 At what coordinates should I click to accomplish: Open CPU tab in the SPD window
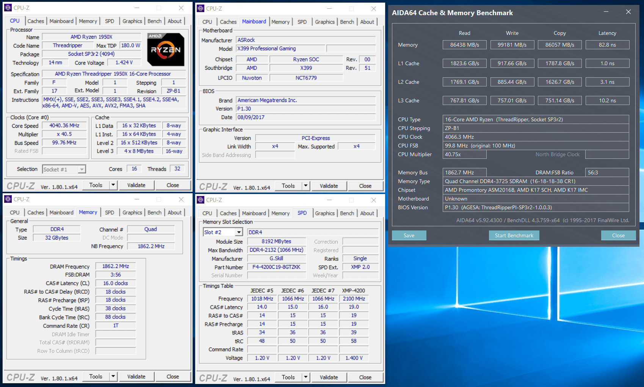point(207,213)
